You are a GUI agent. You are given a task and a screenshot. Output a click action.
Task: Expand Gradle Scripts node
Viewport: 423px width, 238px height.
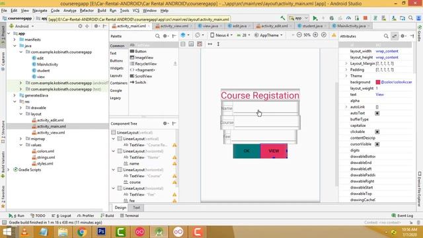(x=9, y=170)
